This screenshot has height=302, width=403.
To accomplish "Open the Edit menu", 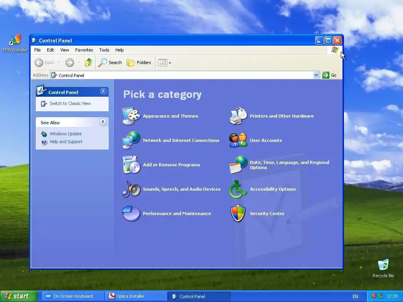I will pyautogui.click(x=50, y=50).
